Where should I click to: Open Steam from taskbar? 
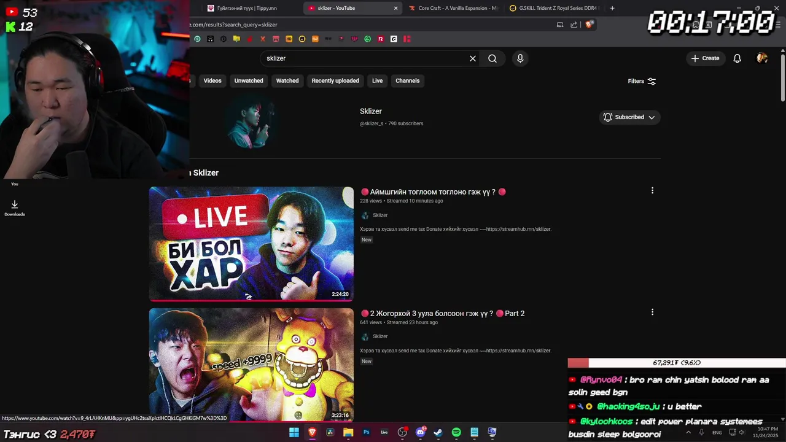[438, 432]
